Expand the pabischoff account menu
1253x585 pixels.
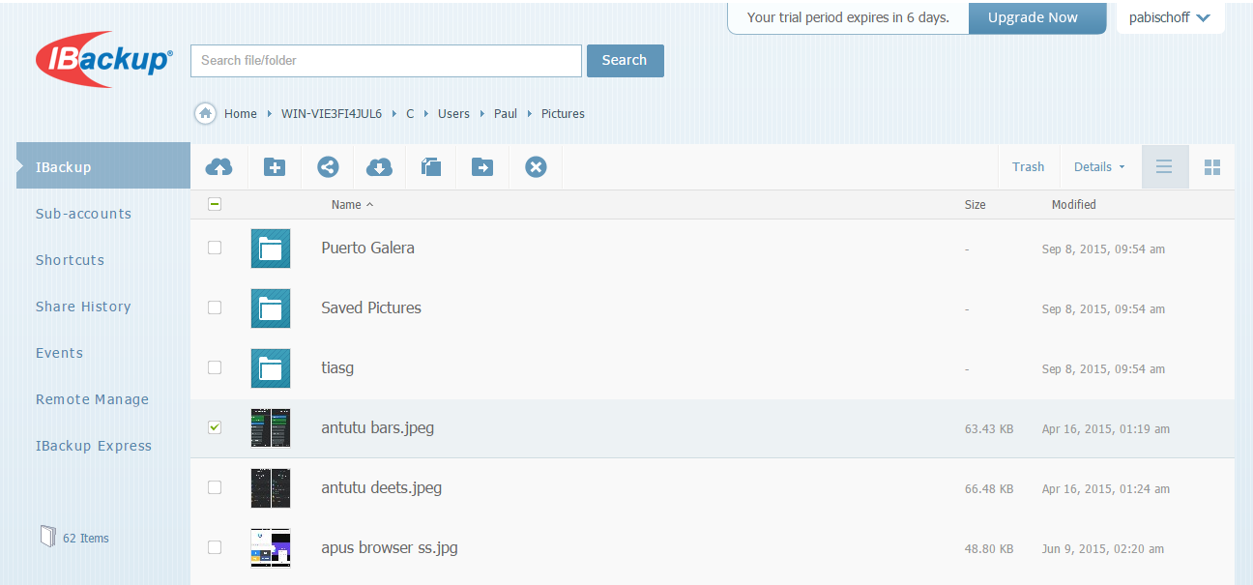[1170, 17]
